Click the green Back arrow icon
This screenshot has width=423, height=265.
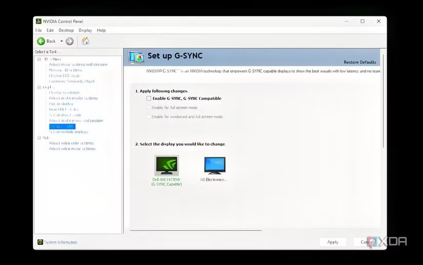(x=41, y=41)
